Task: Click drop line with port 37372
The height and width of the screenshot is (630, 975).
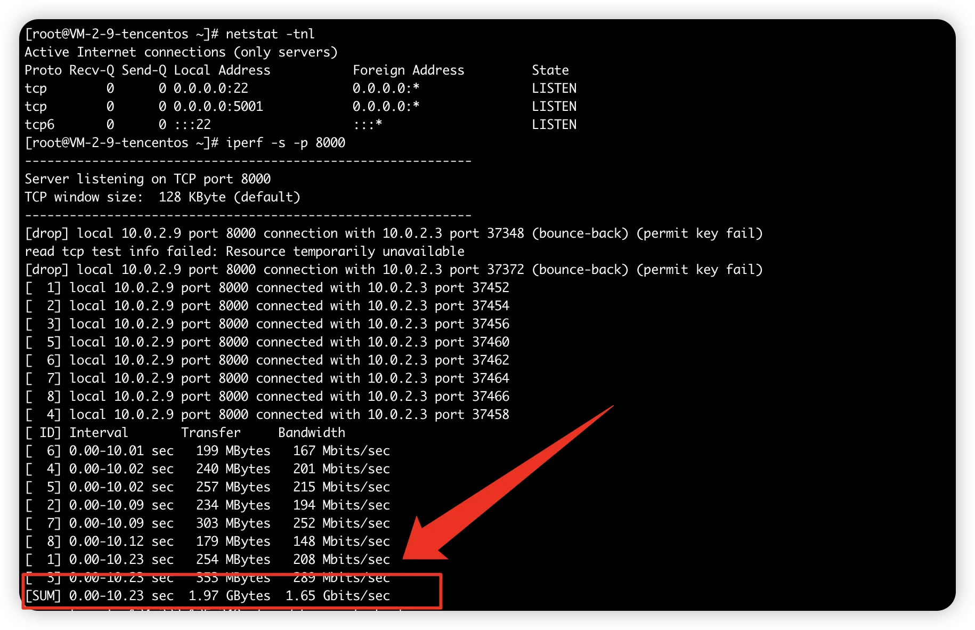Action: pos(394,270)
